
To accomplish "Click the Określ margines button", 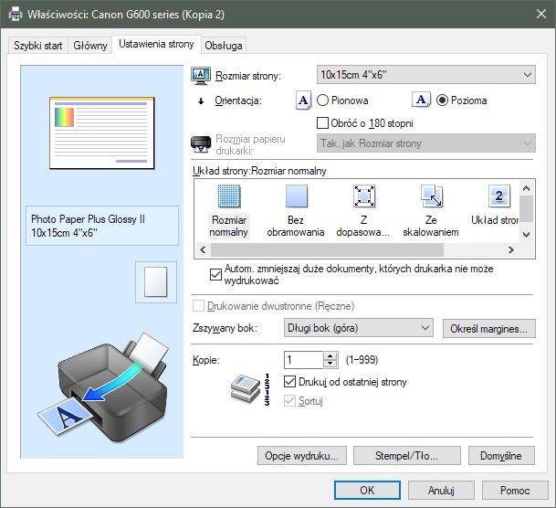I will (x=489, y=329).
